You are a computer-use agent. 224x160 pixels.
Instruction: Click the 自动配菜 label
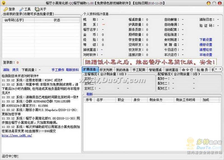172,30
